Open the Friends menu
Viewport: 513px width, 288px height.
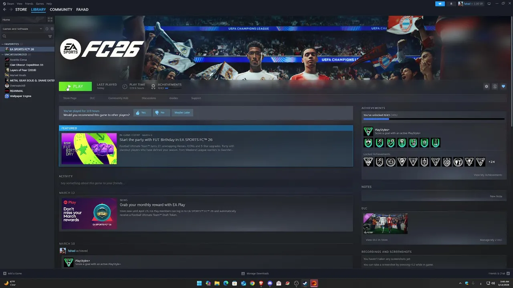(29, 4)
